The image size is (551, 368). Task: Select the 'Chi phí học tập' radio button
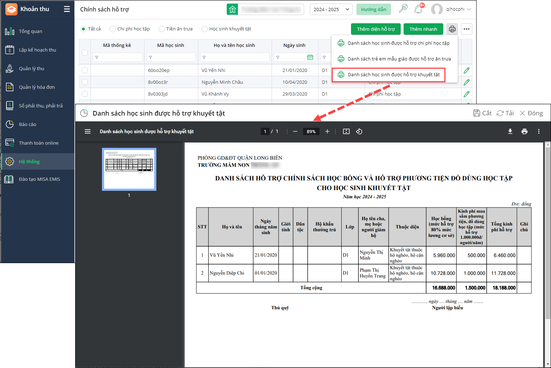pos(113,29)
